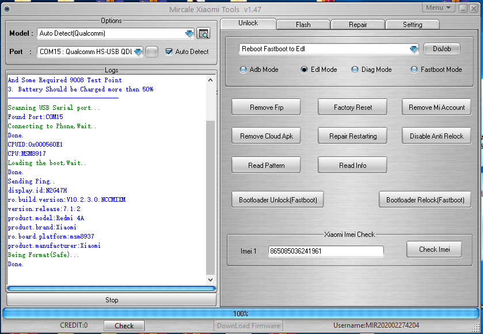Click the Stop button below logs
Image resolution: width=483 pixels, height=334 pixels.
[x=112, y=300]
